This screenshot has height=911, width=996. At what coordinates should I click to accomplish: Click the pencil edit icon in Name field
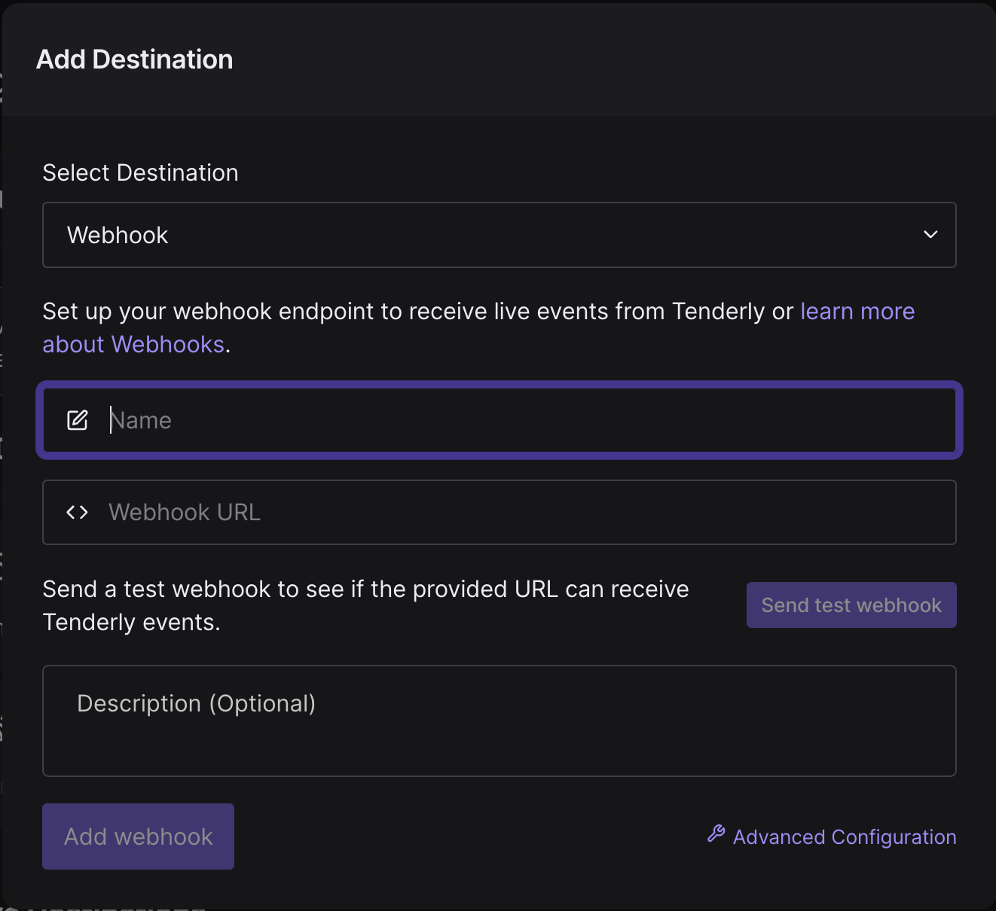pos(78,420)
